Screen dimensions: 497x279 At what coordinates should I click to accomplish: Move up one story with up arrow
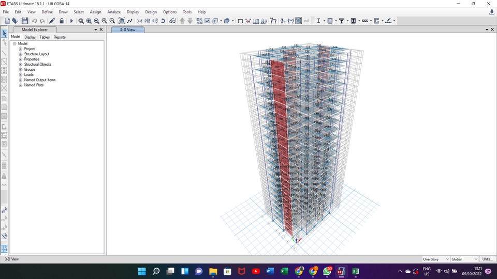tap(182, 21)
